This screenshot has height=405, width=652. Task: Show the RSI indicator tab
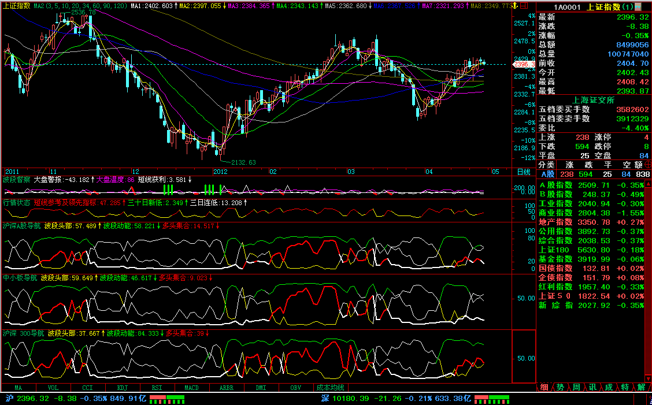tap(157, 388)
